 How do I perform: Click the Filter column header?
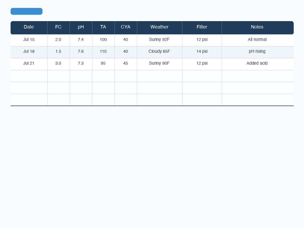pos(202,28)
